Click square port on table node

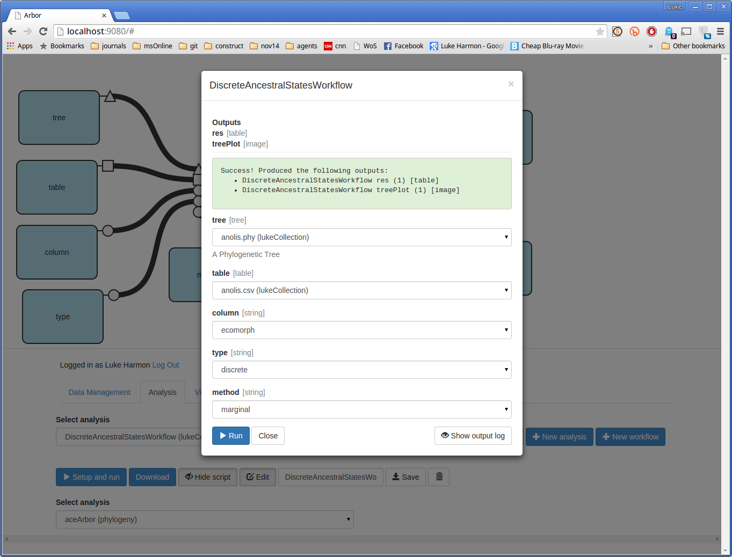point(108,166)
